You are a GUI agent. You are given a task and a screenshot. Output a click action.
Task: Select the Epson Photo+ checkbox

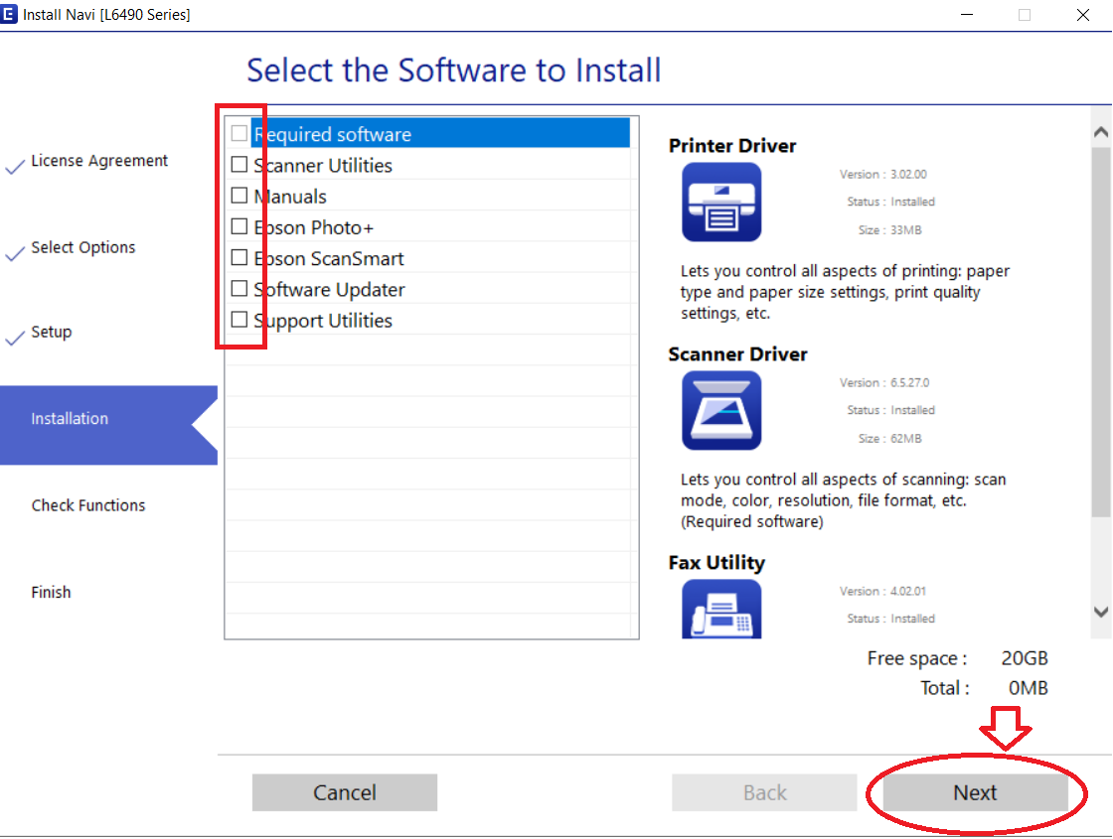pos(239,227)
